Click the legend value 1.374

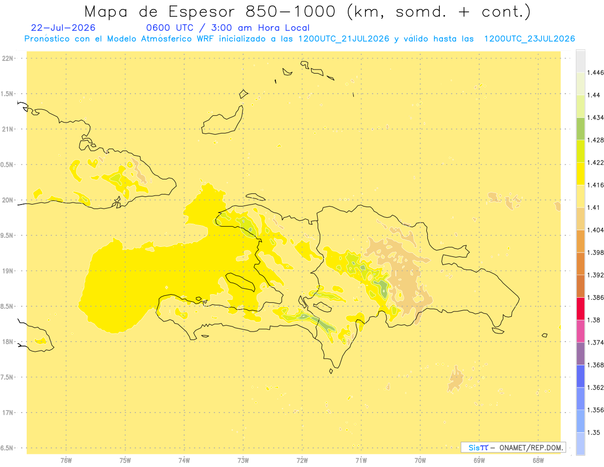click(595, 342)
